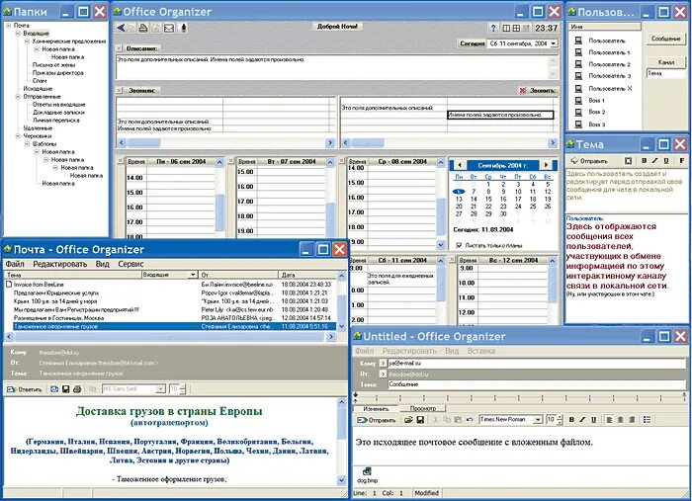Viewport: 692px width, 501px height.
Task: Save icon in Untitled message toolbar
Action: (420, 420)
